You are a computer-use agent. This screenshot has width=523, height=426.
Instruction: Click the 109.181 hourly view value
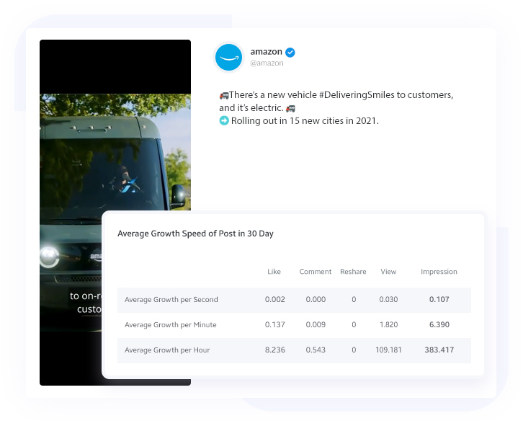point(388,350)
